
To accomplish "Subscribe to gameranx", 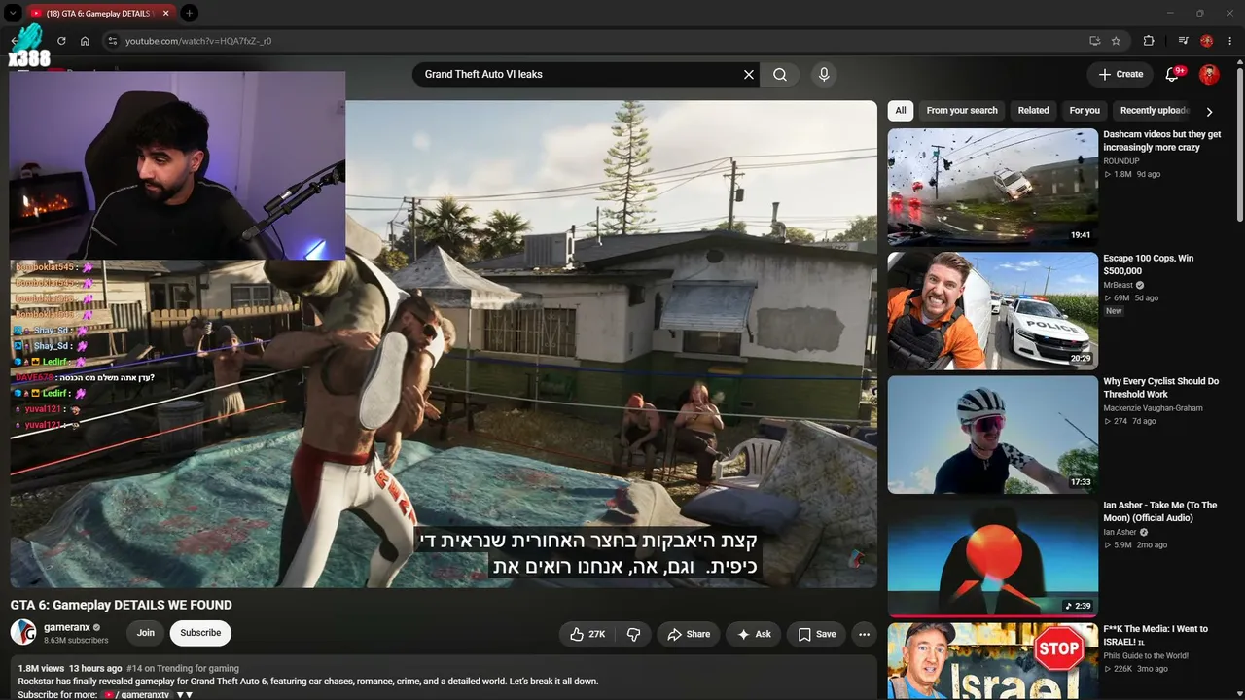I will [200, 633].
